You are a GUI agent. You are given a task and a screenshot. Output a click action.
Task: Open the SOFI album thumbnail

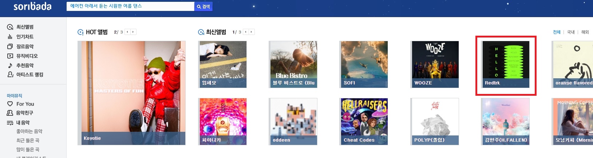[364, 64]
